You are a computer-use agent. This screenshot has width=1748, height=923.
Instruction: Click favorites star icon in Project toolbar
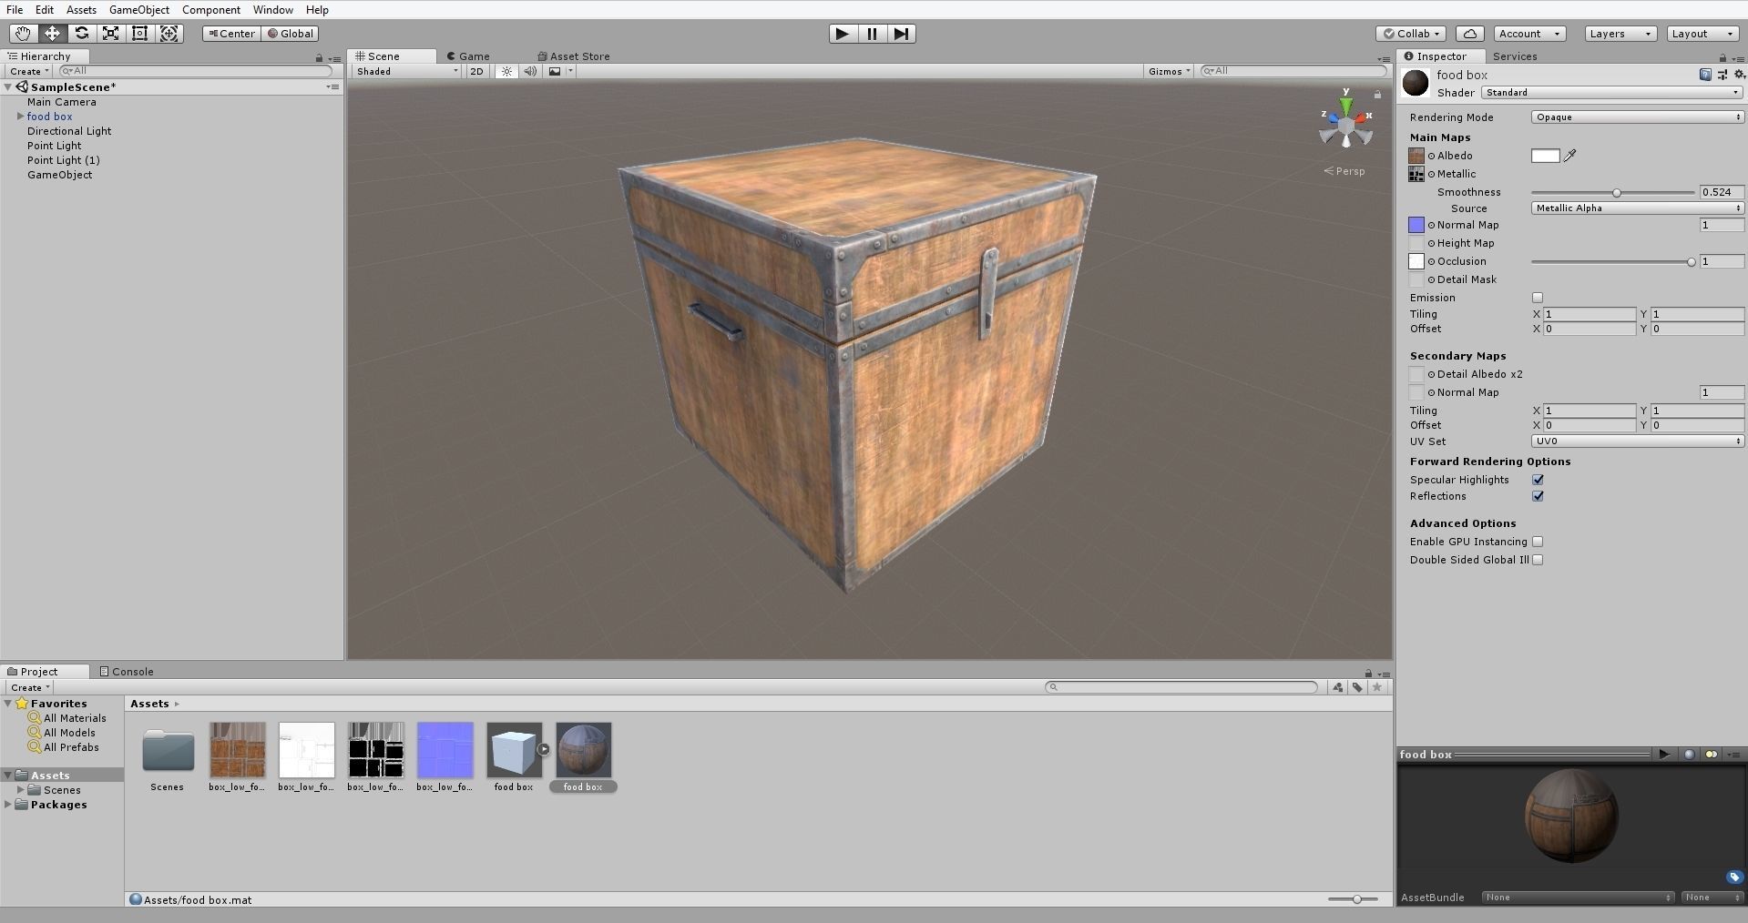coord(1377,687)
